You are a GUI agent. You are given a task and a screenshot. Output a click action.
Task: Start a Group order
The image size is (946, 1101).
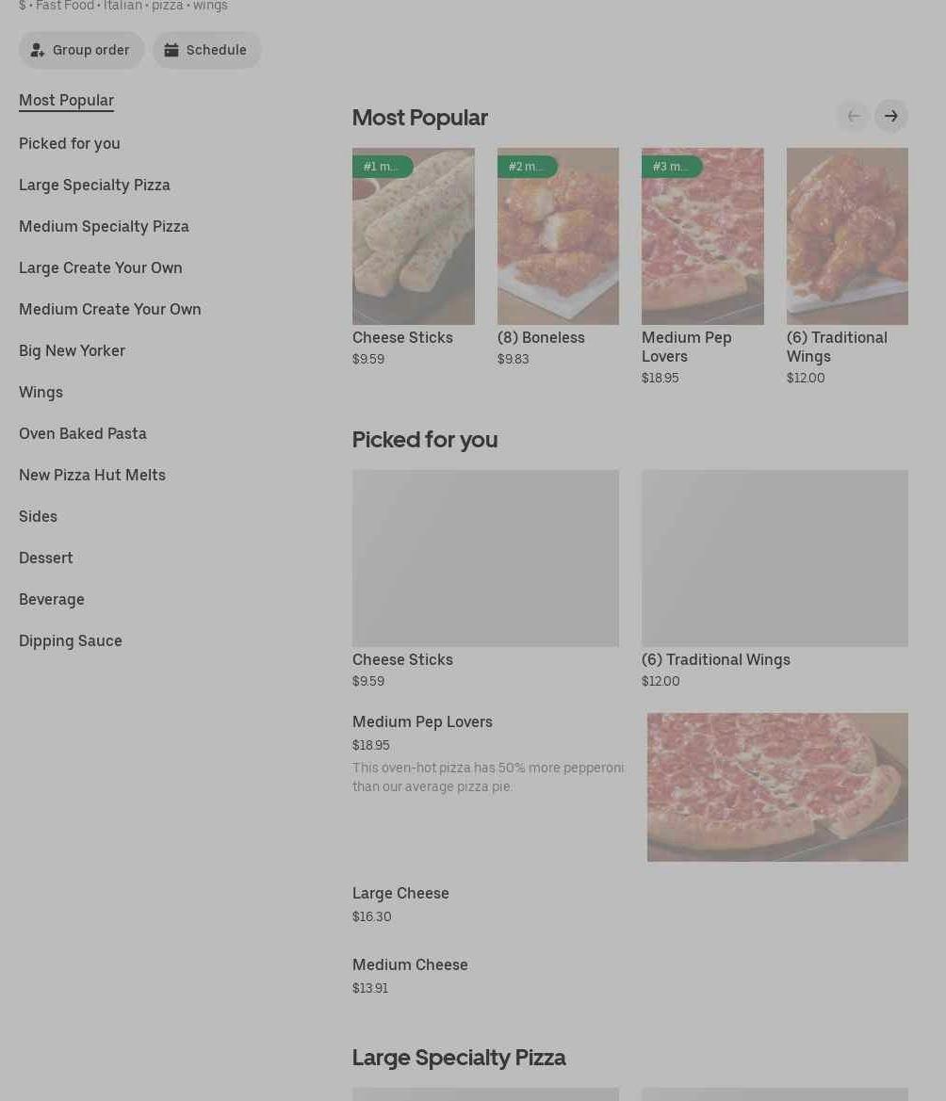81,50
